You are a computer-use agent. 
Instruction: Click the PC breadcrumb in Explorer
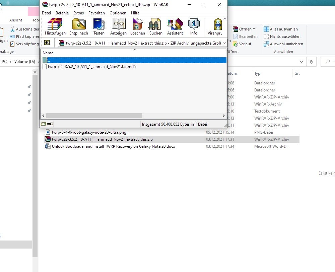click(x=4, y=62)
